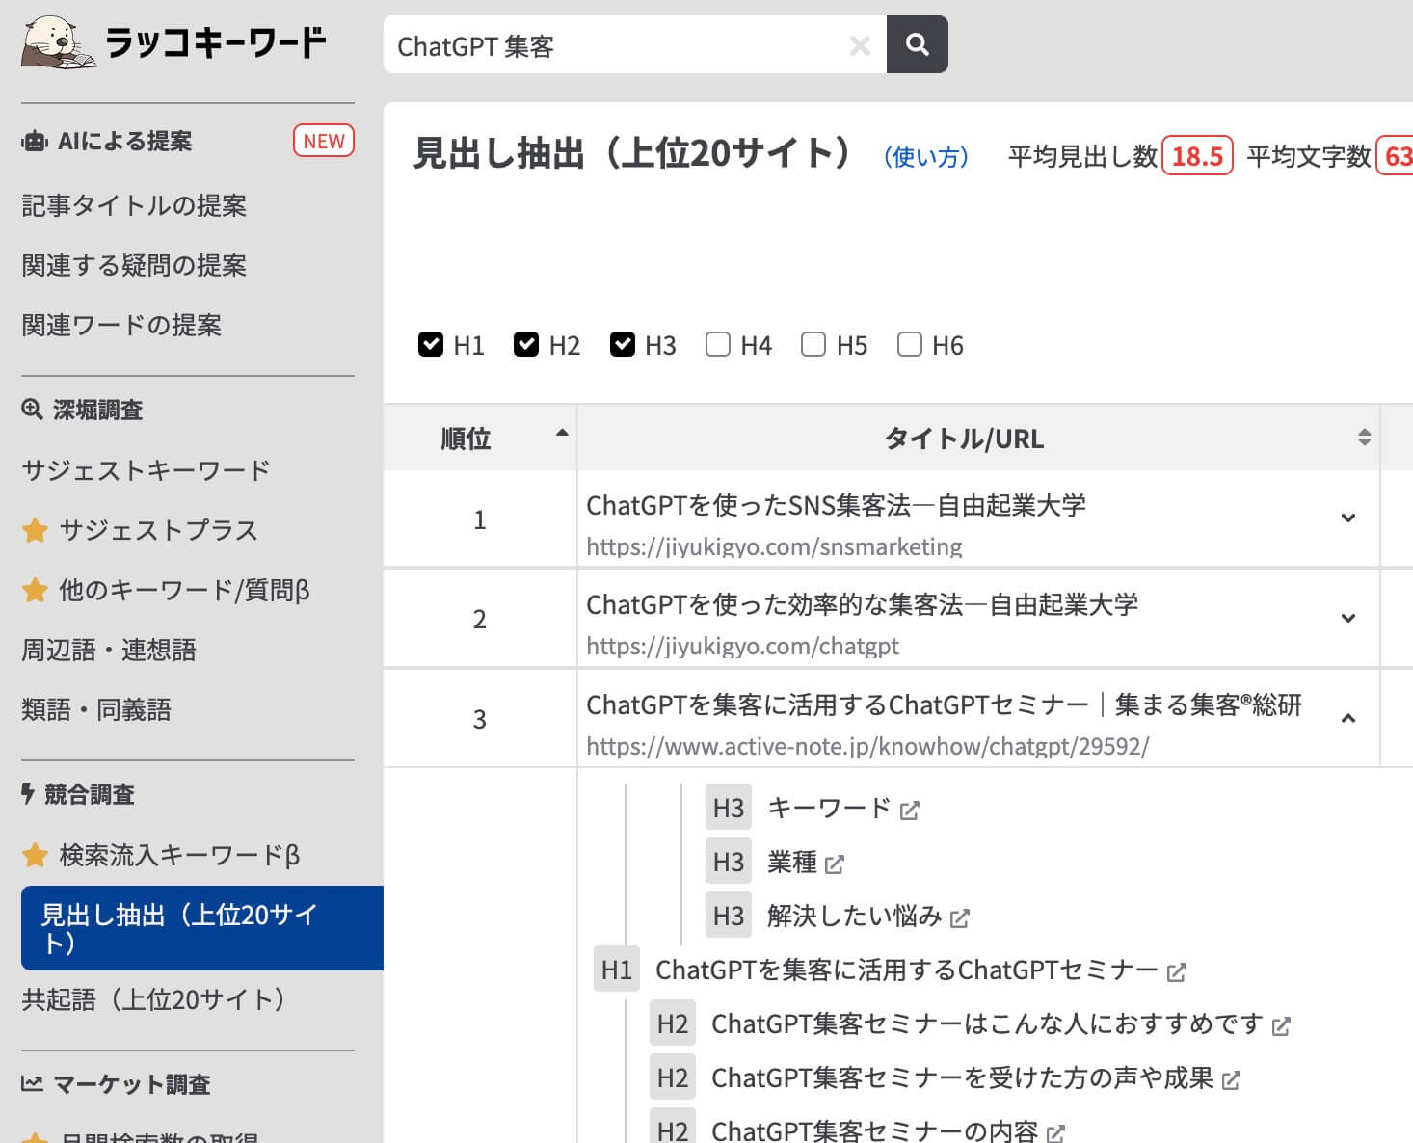Open active-note.jp knowhow URL link

point(867,746)
